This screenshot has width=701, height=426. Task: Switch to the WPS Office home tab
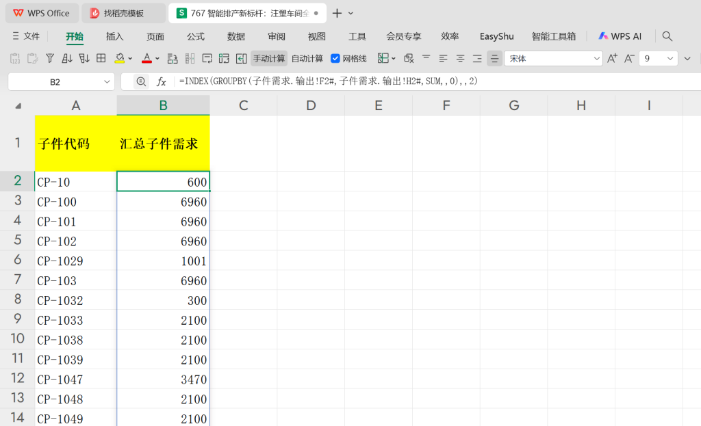coord(42,14)
